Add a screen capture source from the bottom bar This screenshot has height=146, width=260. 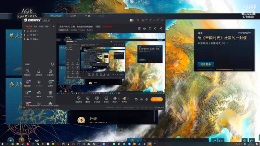click(x=79, y=100)
